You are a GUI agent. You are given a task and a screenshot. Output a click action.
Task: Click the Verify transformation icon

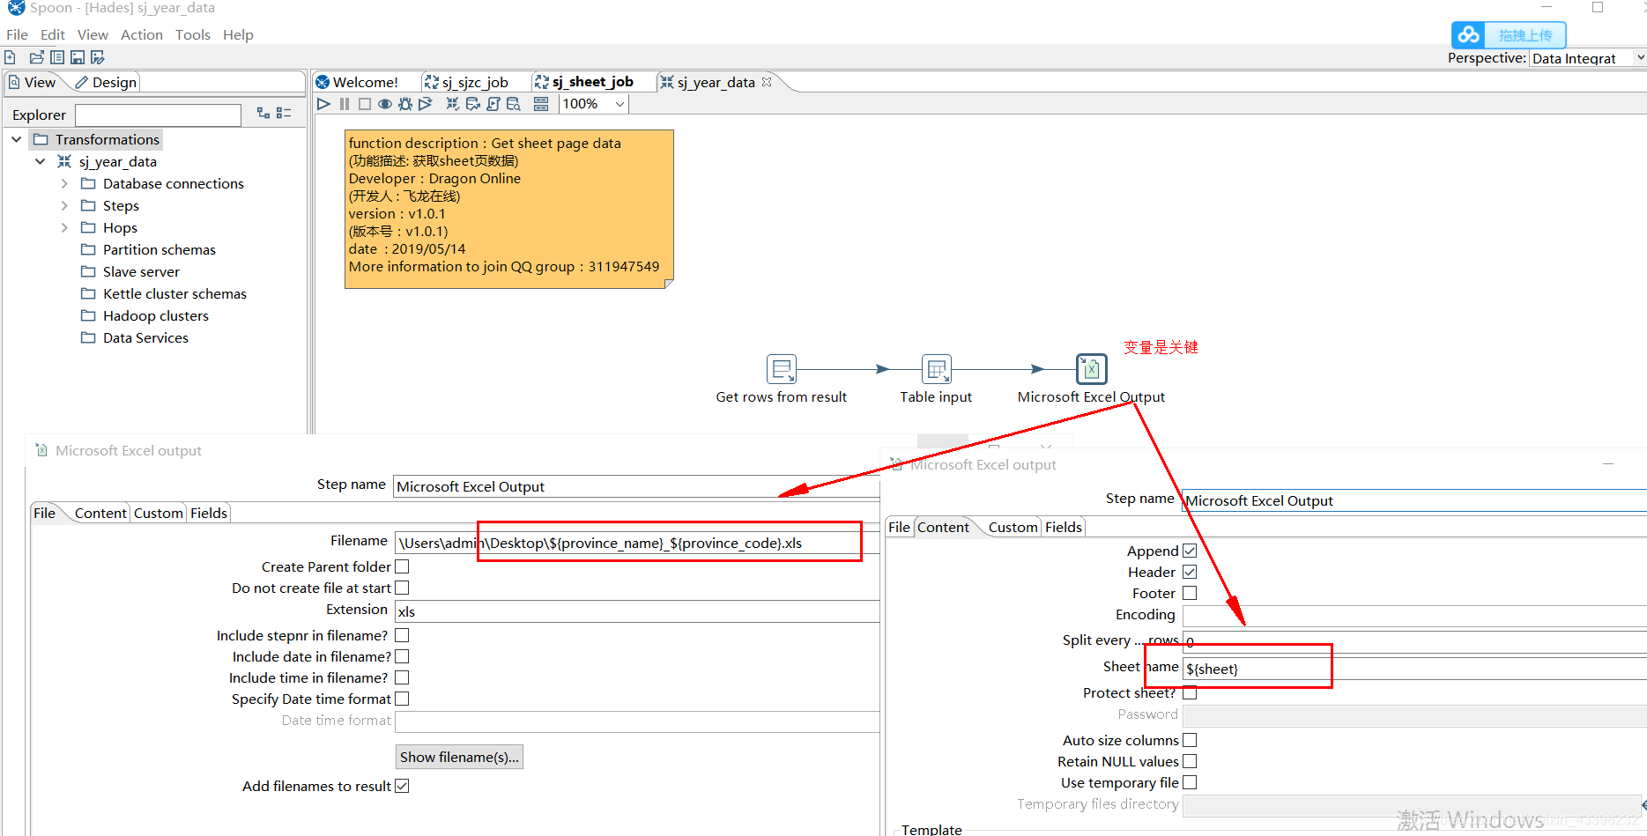452,104
